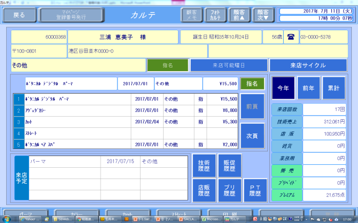The width and height of the screenshot is (358, 223).
Task: Click the 来店予定 label button
Action: click(22, 178)
